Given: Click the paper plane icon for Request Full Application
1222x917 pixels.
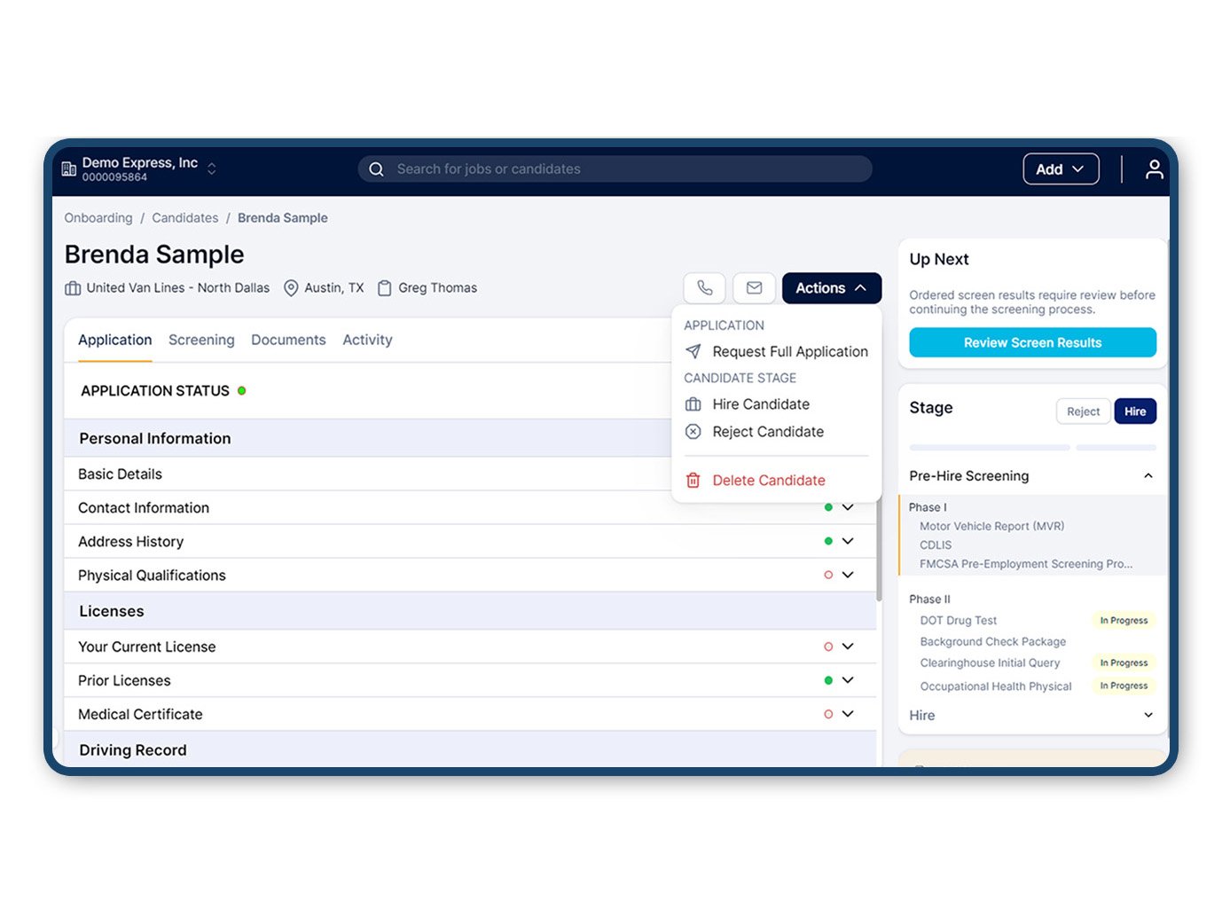Looking at the screenshot, I should pos(693,352).
